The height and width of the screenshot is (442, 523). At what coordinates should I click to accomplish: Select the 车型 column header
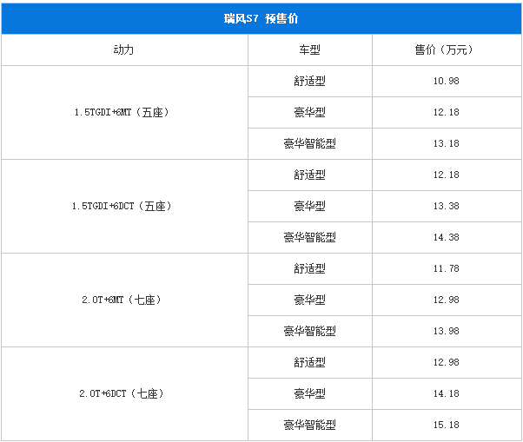[x=310, y=50]
